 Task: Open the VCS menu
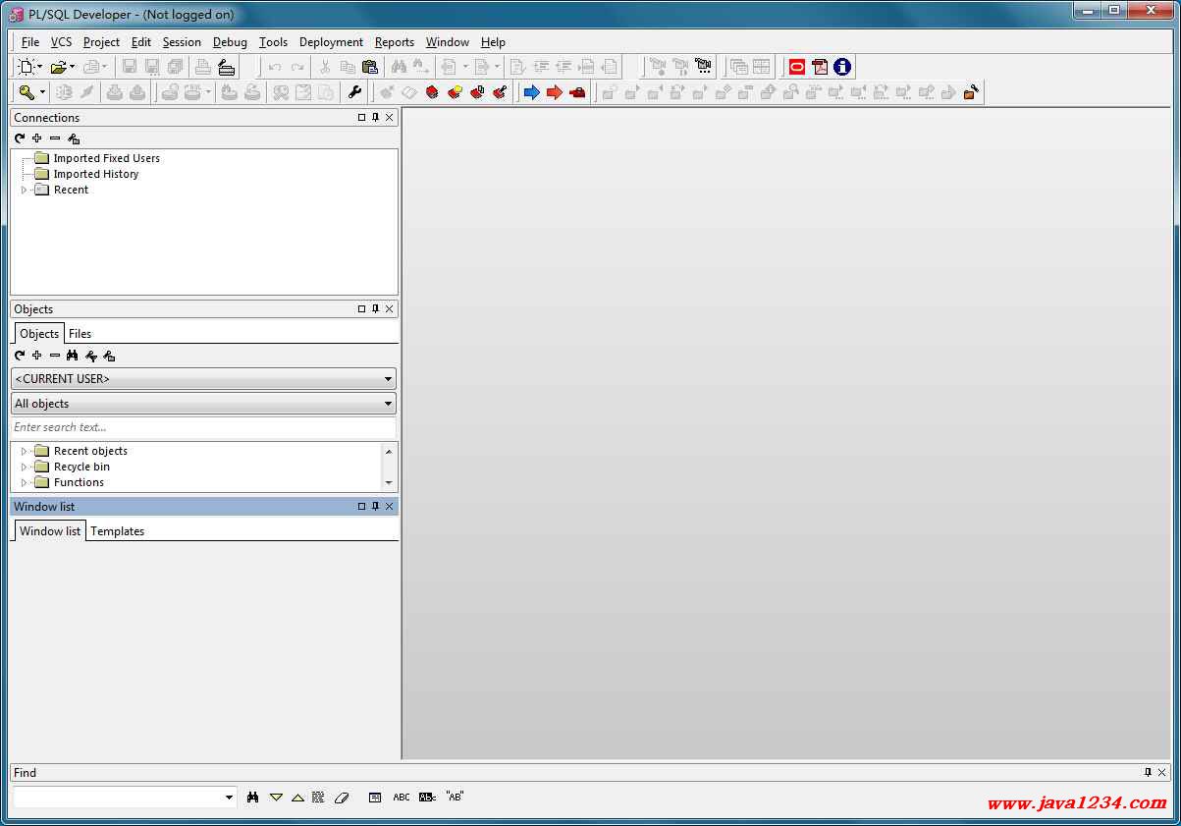61,42
